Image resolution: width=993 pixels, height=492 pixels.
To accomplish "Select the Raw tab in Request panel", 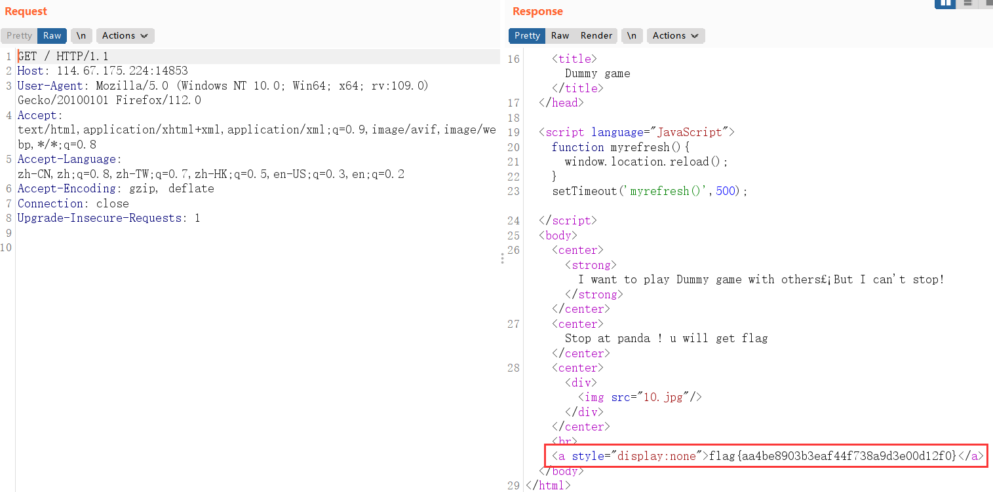I will (x=52, y=36).
